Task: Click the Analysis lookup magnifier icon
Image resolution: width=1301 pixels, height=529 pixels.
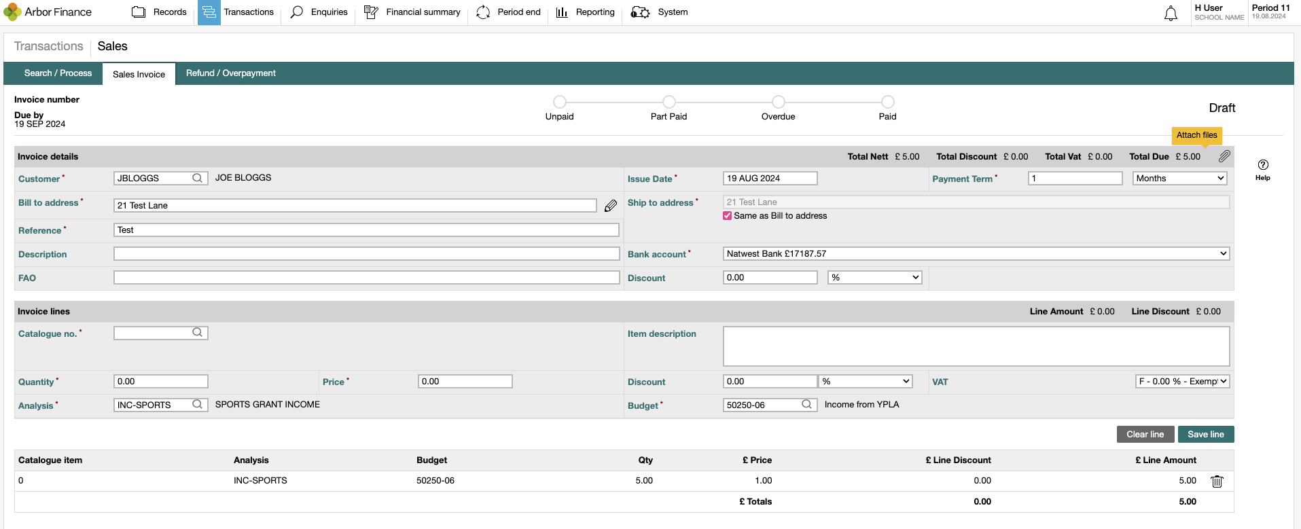Action: pos(197,405)
